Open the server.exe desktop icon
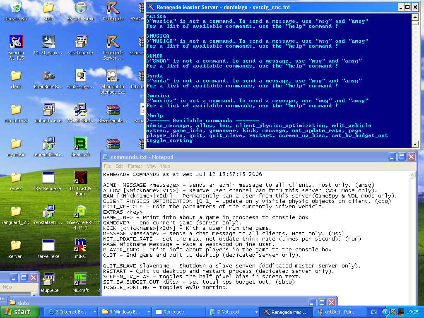The width and height of the screenshot is (424, 318). tap(48, 246)
